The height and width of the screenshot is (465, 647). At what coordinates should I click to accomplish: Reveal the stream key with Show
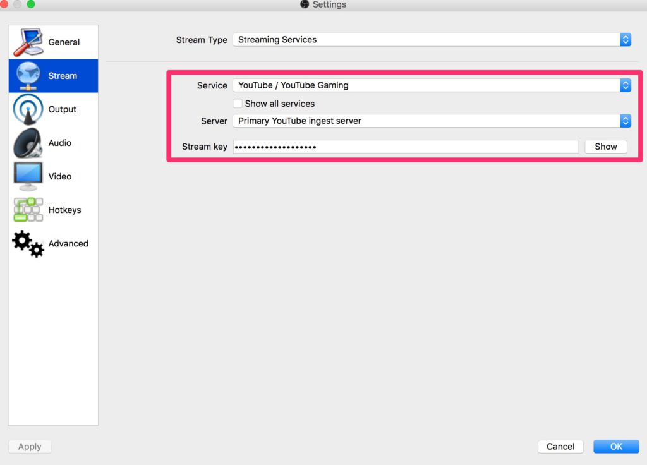click(x=606, y=147)
